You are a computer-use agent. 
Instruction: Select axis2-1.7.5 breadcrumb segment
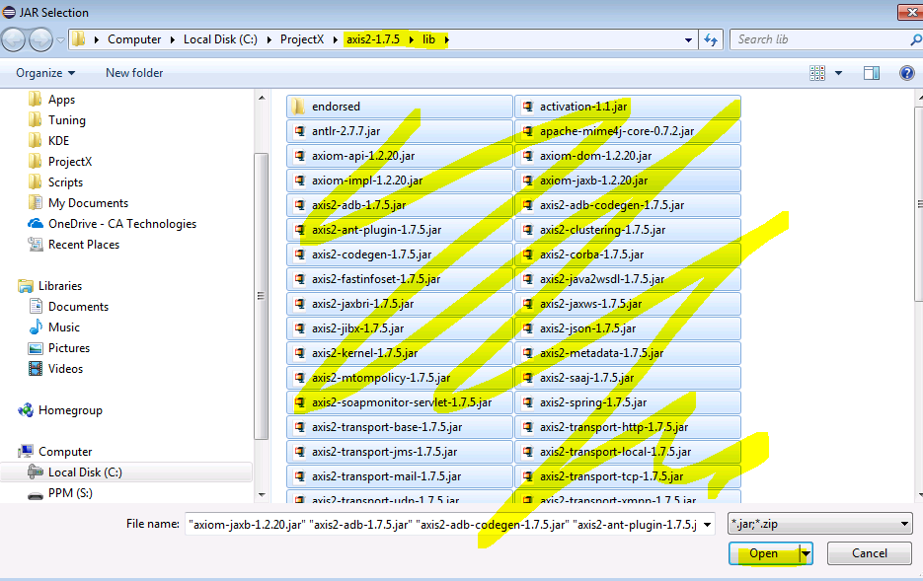click(x=372, y=39)
